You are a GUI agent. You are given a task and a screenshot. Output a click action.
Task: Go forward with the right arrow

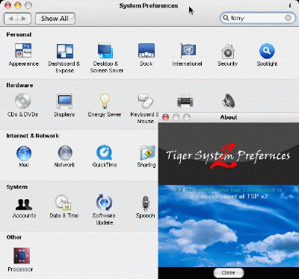coord(24,19)
